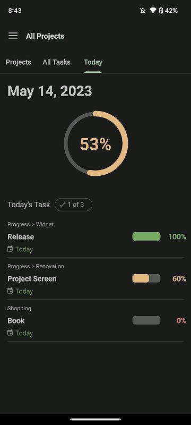Tap the 53% circular progress ring

point(96,143)
